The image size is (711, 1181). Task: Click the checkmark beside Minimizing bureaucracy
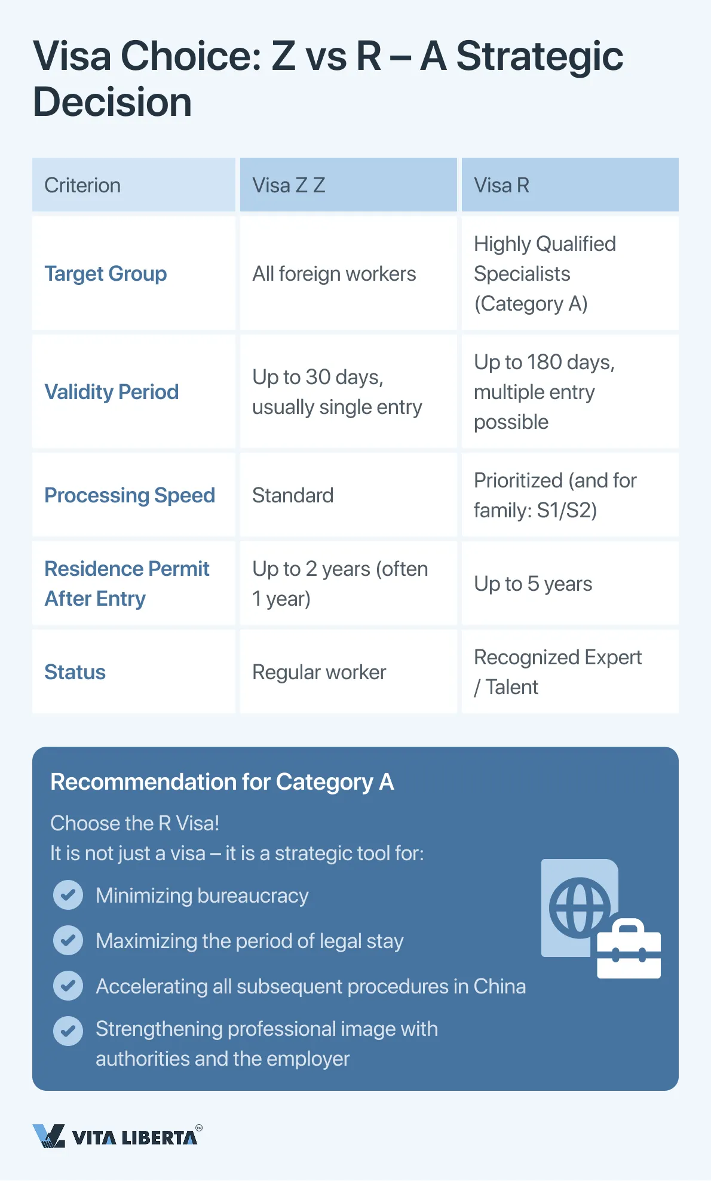coord(68,895)
